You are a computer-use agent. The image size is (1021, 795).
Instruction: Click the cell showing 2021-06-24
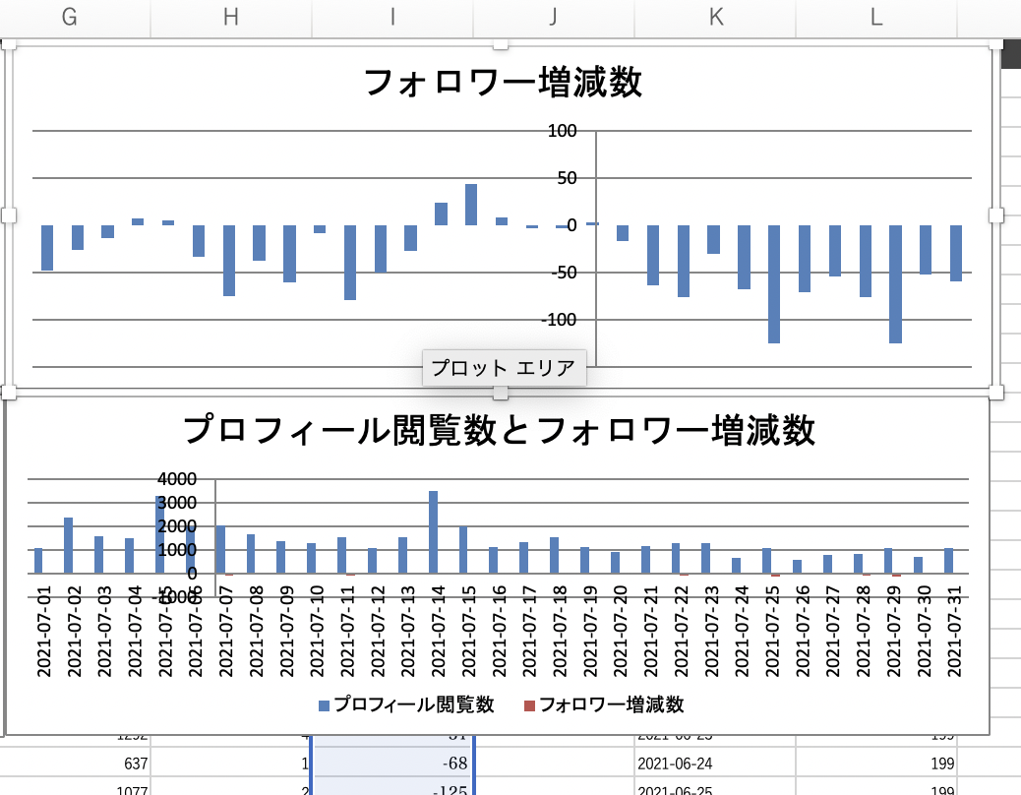(x=715, y=763)
